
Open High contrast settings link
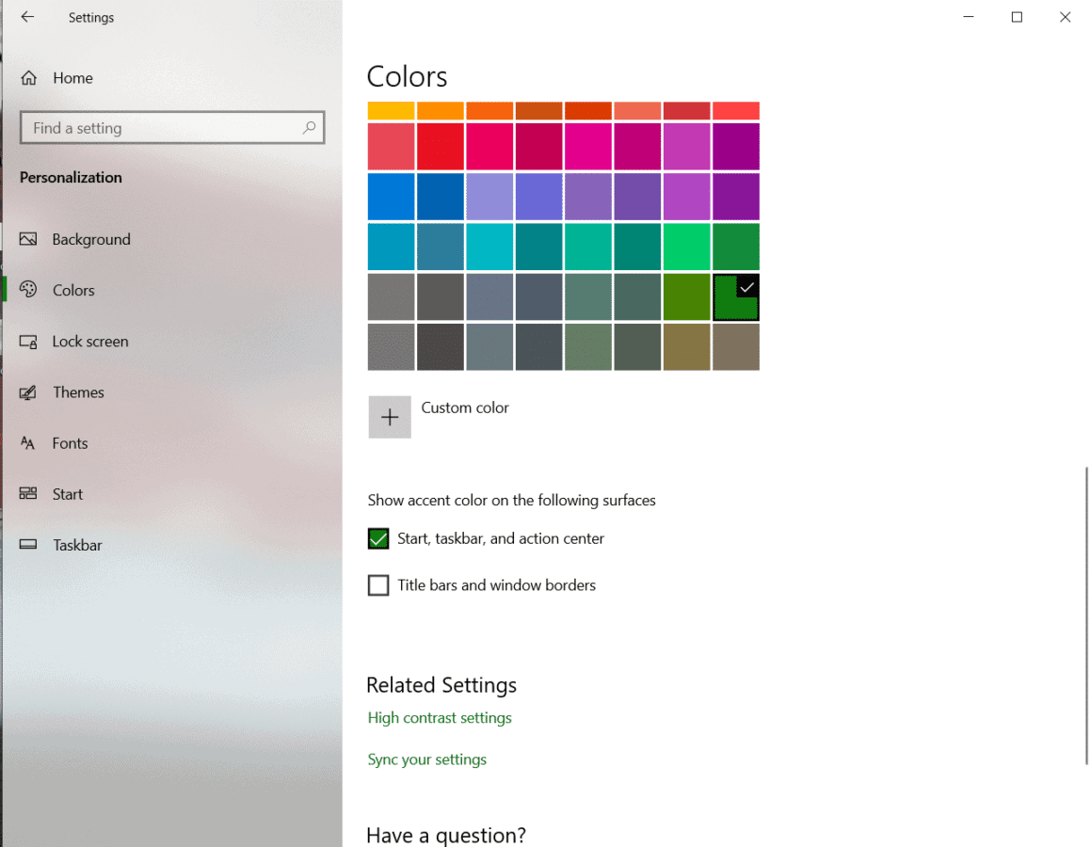[440, 717]
